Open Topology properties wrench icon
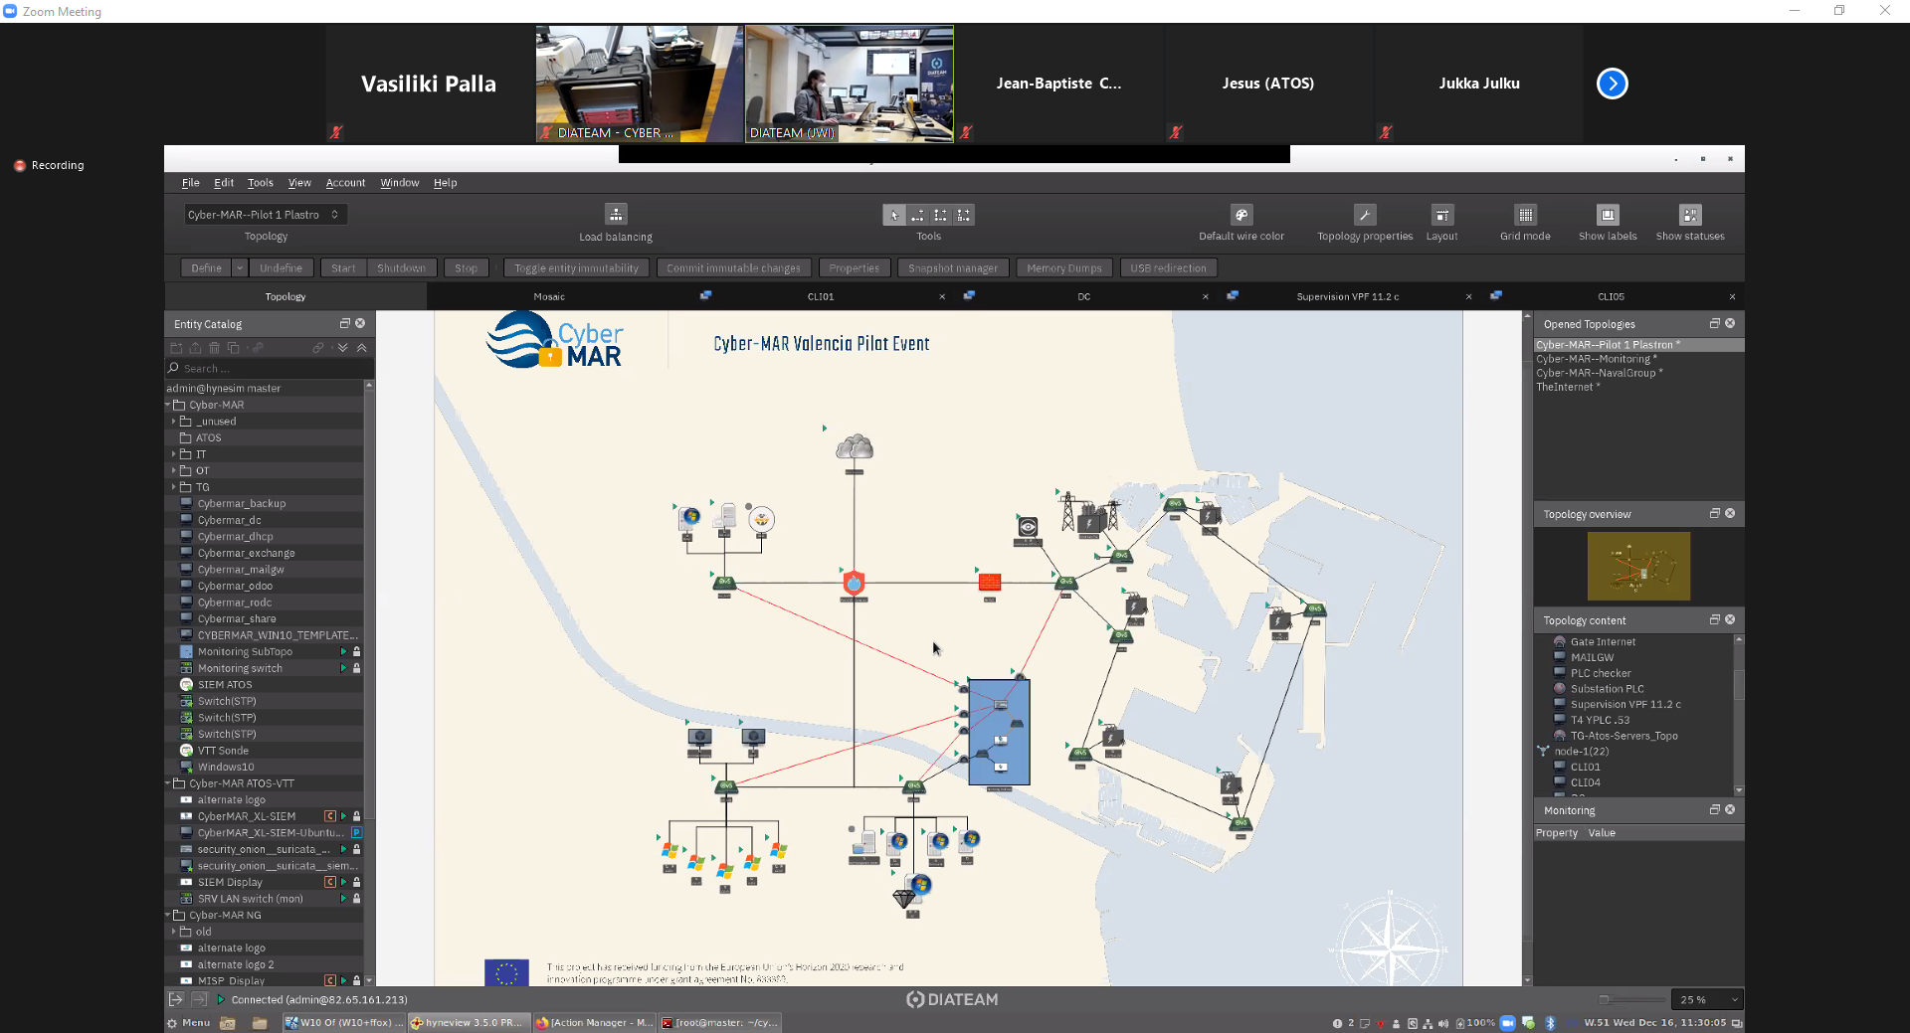The height and width of the screenshot is (1033, 1910). [1365, 215]
